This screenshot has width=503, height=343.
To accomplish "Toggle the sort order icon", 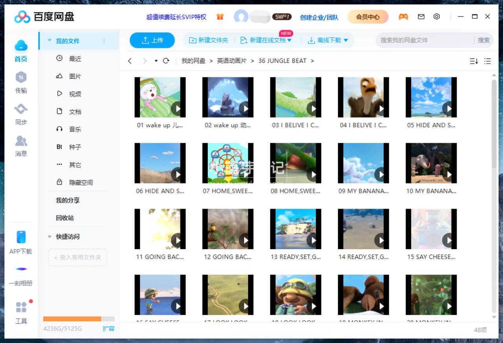I will click(474, 61).
